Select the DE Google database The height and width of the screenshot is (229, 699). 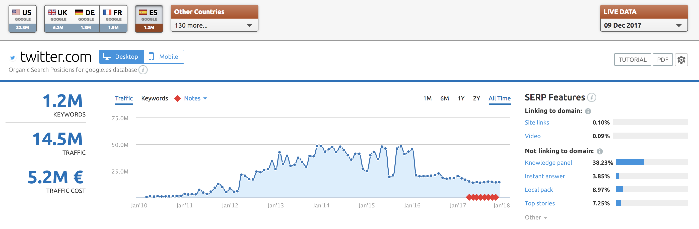(x=86, y=19)
